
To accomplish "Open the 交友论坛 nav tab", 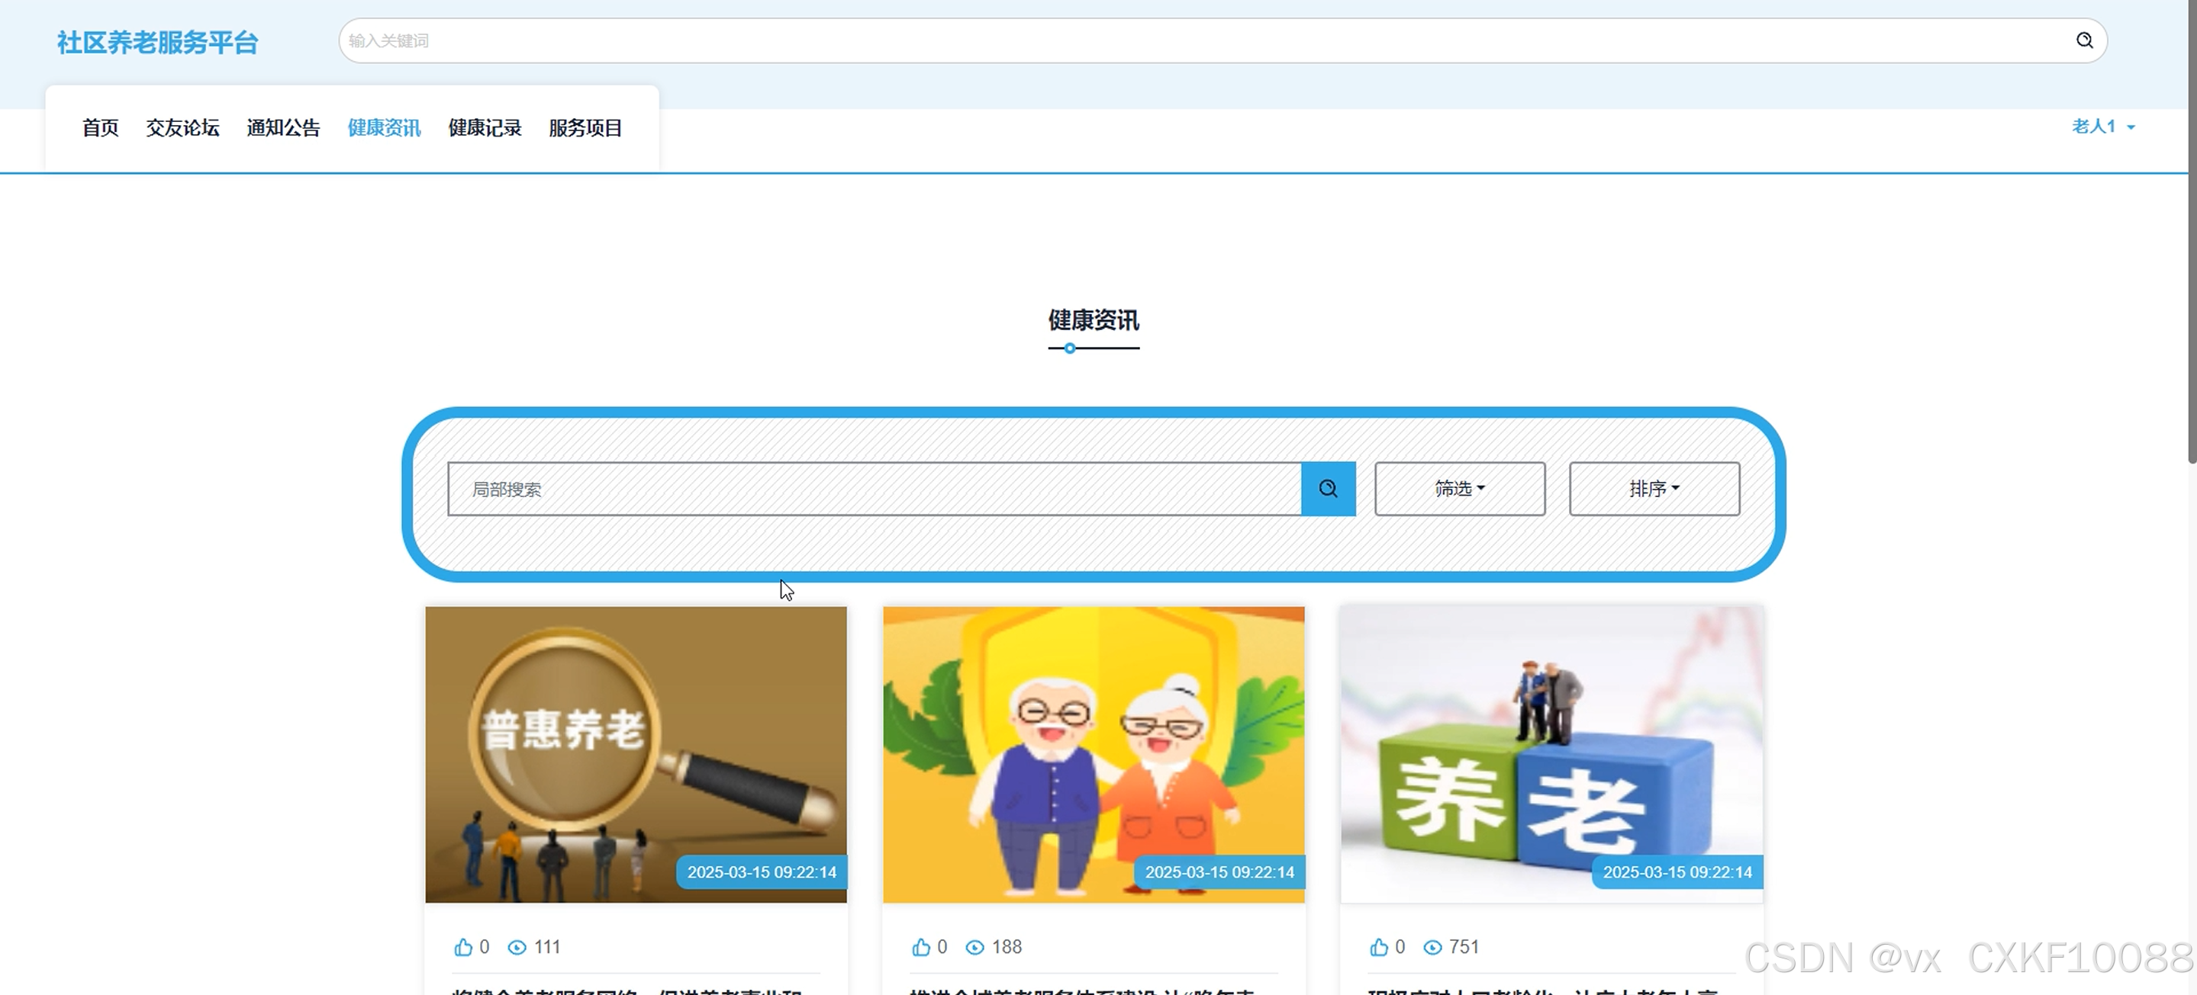I will 182,128.
